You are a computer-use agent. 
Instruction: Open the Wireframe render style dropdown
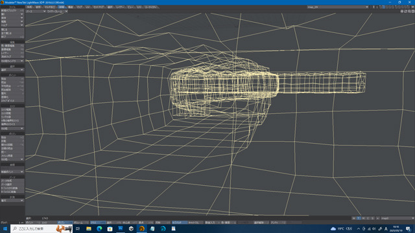[58, 12]
